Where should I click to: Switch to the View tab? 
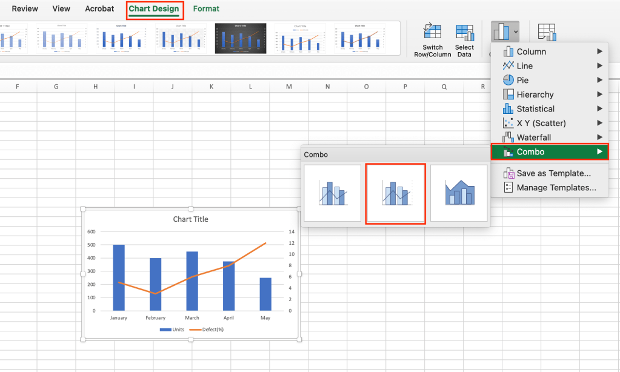click(61, 8)
